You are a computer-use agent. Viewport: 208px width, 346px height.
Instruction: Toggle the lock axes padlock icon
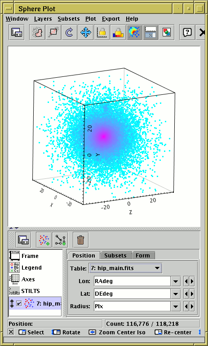[x=102, y=32]
